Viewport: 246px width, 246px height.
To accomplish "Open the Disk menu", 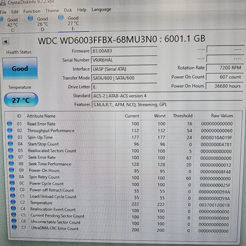I will pyautogui.click(x=68, y=10).
